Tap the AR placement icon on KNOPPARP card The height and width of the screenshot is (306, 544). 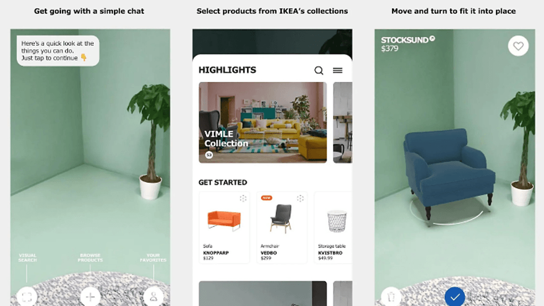point(243,198)
